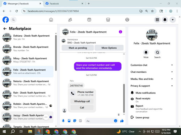The height and width of the screenshot is (135, 181).
Task: Open the Windows notification center icon
Action: [175, 131]
